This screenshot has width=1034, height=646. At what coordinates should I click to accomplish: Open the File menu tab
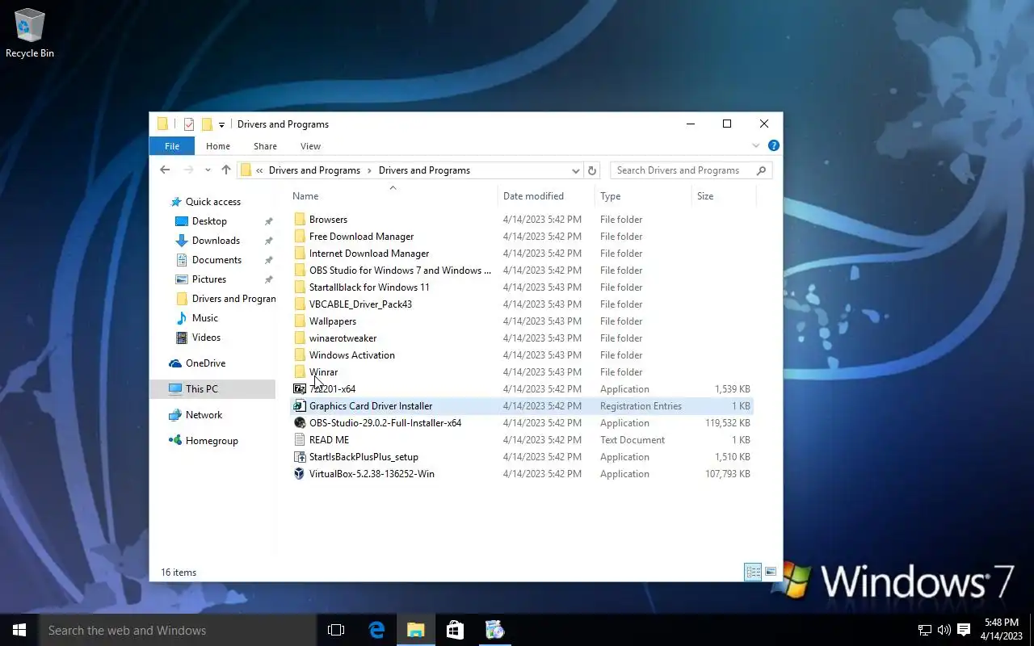pos(172,146)
